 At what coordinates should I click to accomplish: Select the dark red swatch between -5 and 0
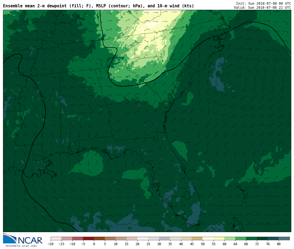point(88,238)
